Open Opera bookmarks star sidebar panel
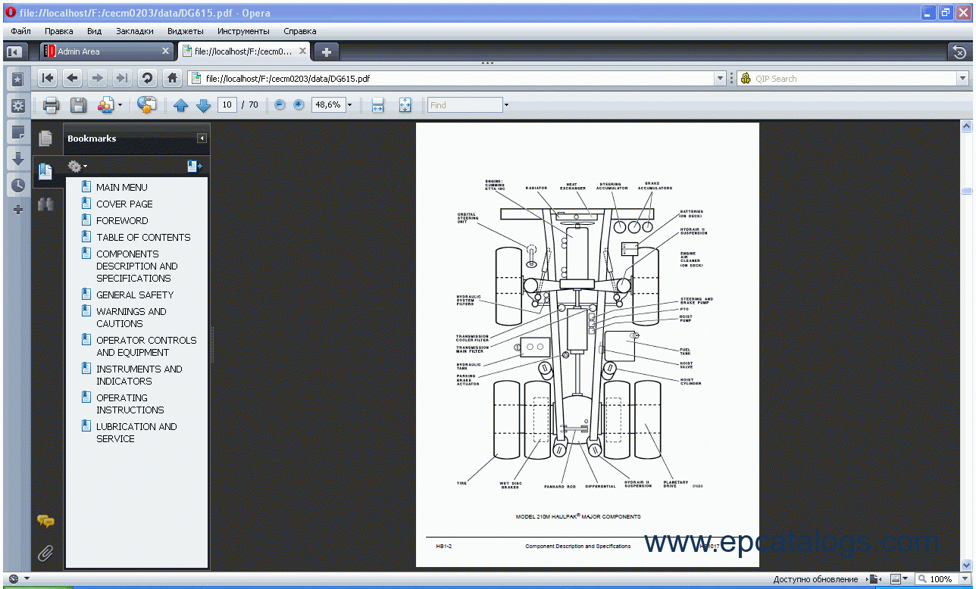The width and height of the screenshot is (976, 589). [x=17, y=79]
